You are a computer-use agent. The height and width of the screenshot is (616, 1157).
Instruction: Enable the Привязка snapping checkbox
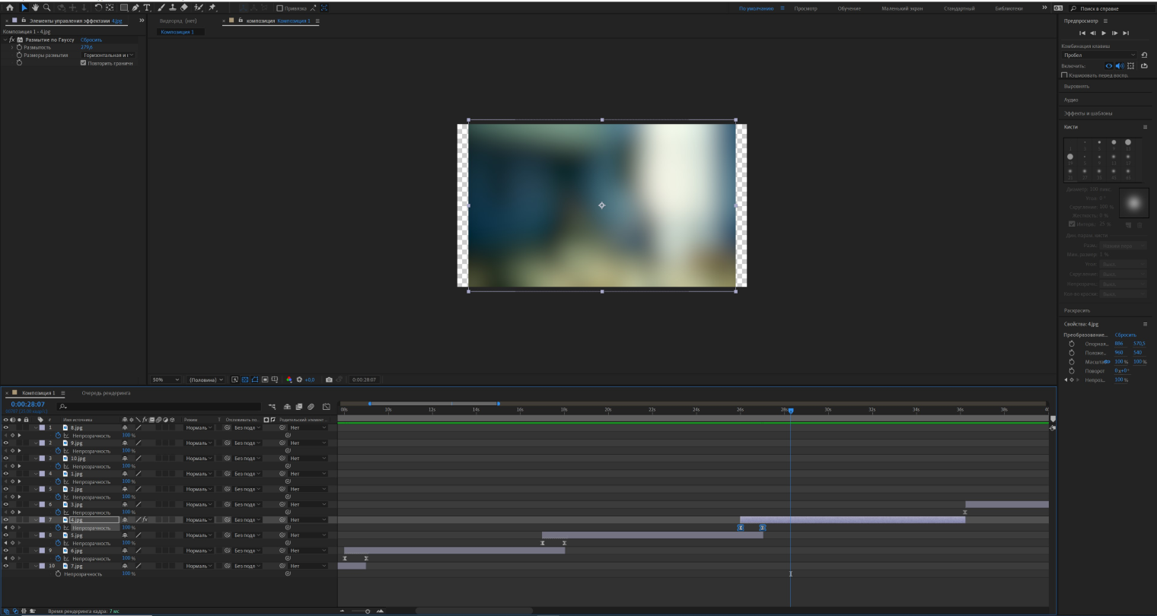point(279,8)
